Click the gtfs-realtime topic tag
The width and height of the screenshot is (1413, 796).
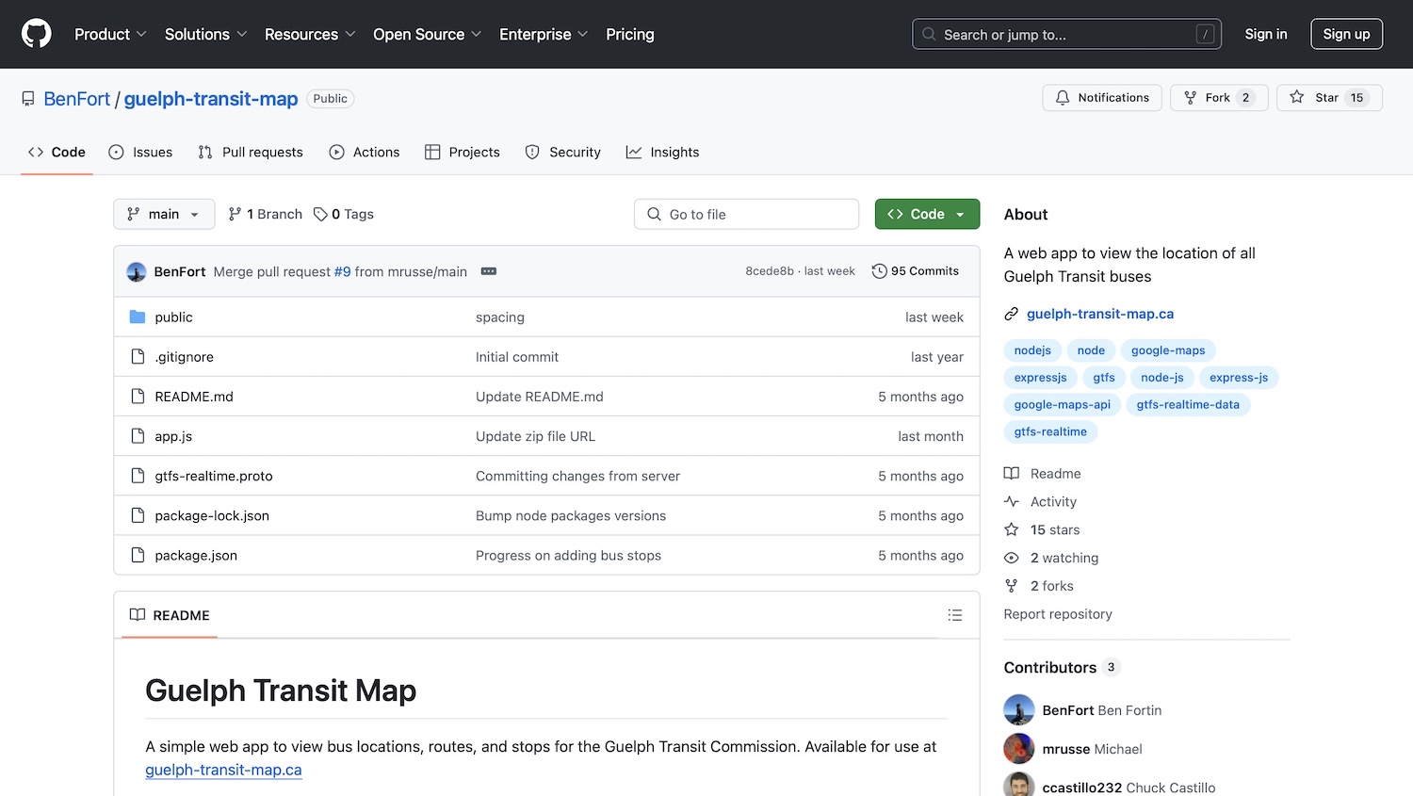click(1050, 432)
